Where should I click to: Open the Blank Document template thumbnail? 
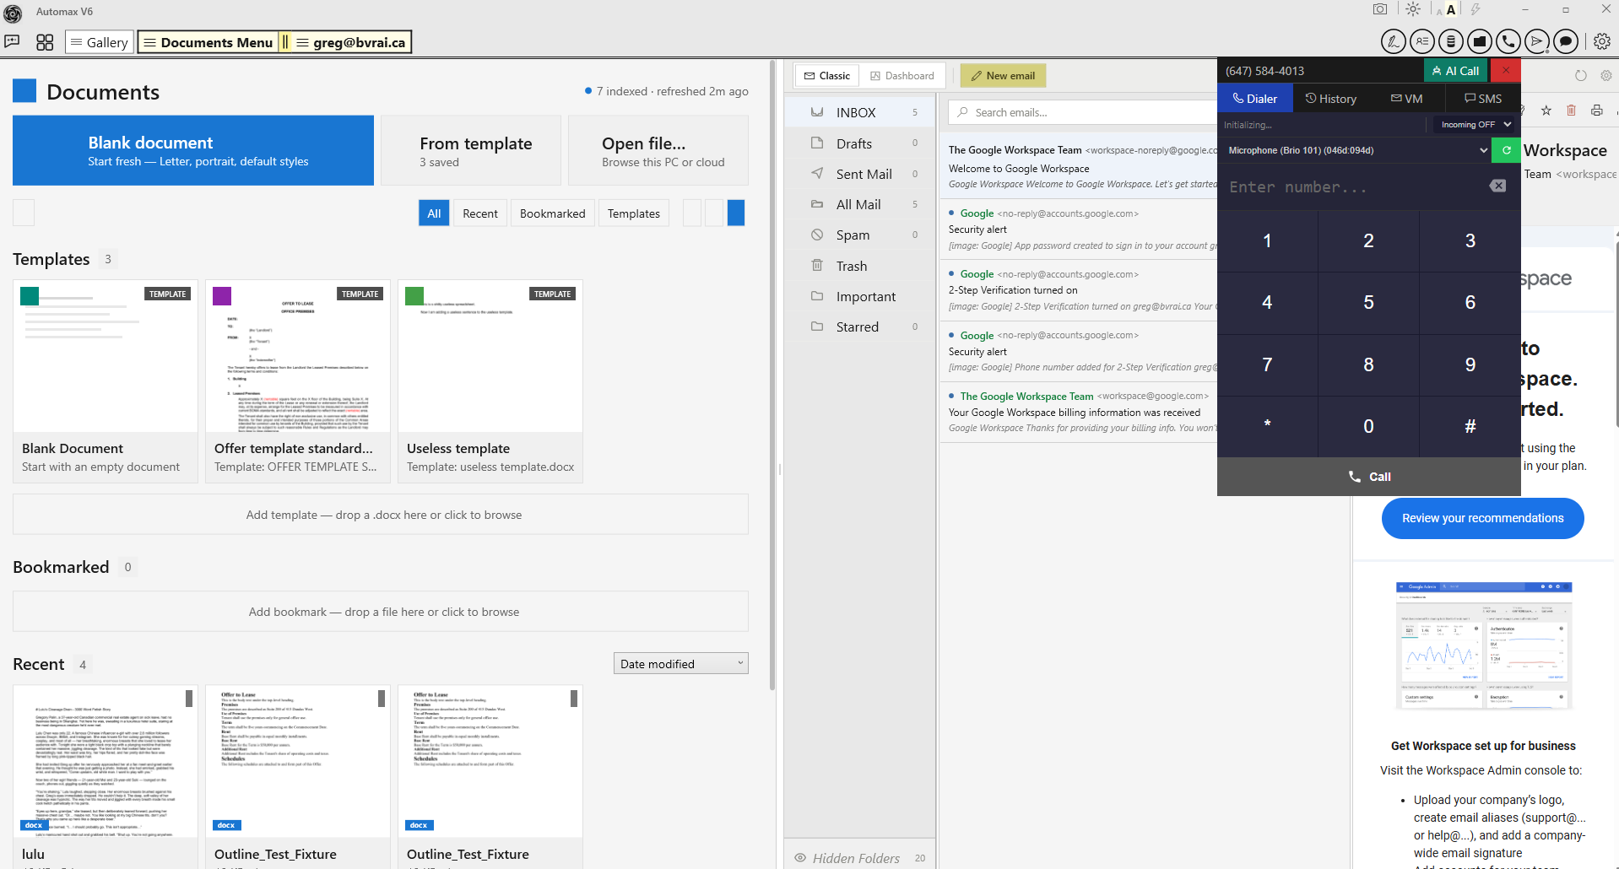pyautogui.click(x=106, y=381)
